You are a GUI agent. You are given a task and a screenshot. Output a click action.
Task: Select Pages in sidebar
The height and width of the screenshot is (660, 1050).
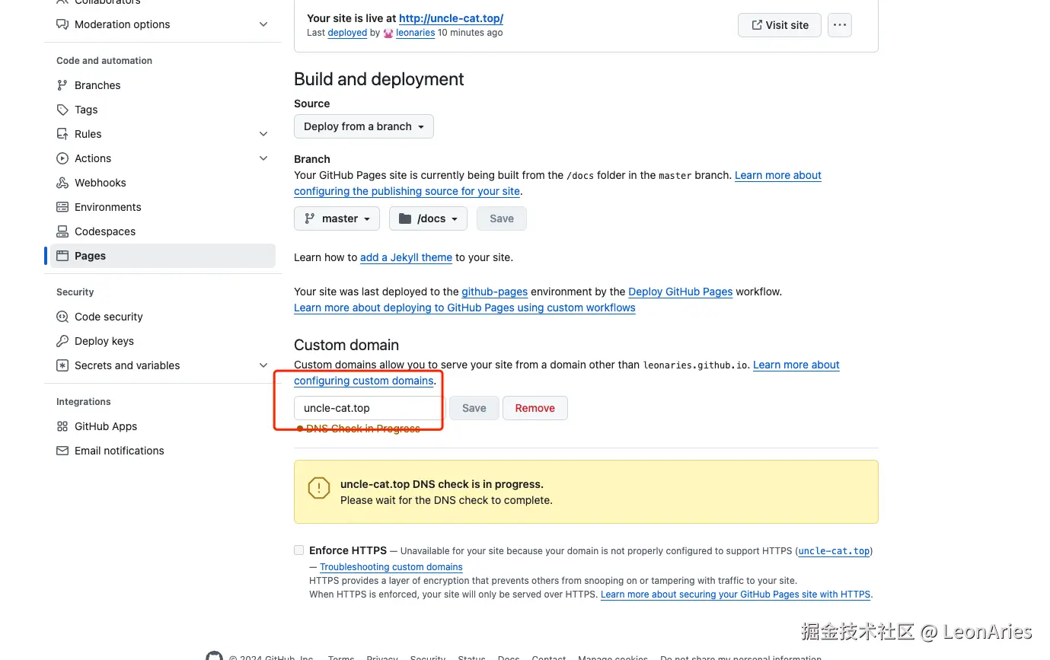(x=163, y=256)
